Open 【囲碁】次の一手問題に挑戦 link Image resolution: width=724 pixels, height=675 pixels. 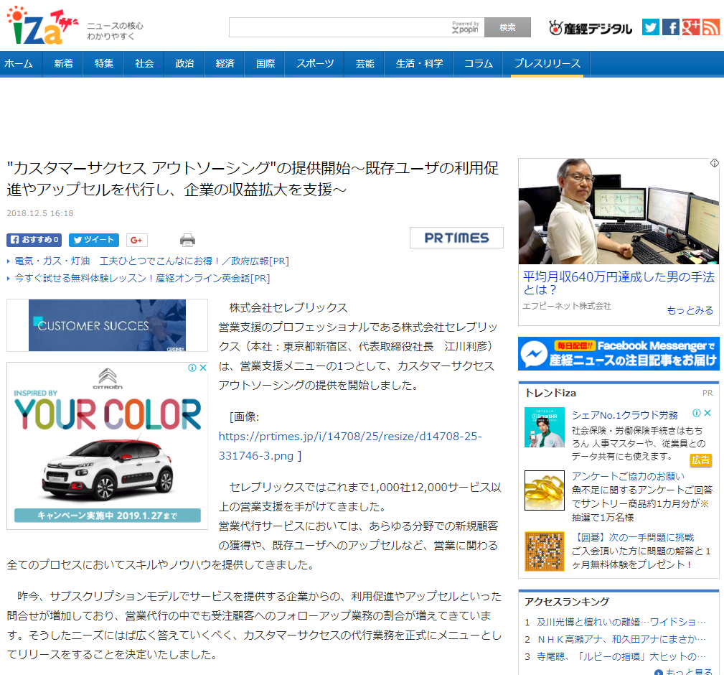633,537
